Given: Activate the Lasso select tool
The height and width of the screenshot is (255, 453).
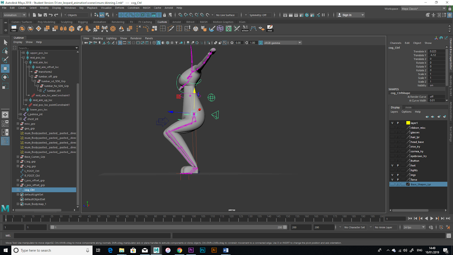Looking at the screenshot, I should 5,51.
